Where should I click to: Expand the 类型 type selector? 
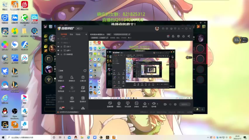point(79,28)
